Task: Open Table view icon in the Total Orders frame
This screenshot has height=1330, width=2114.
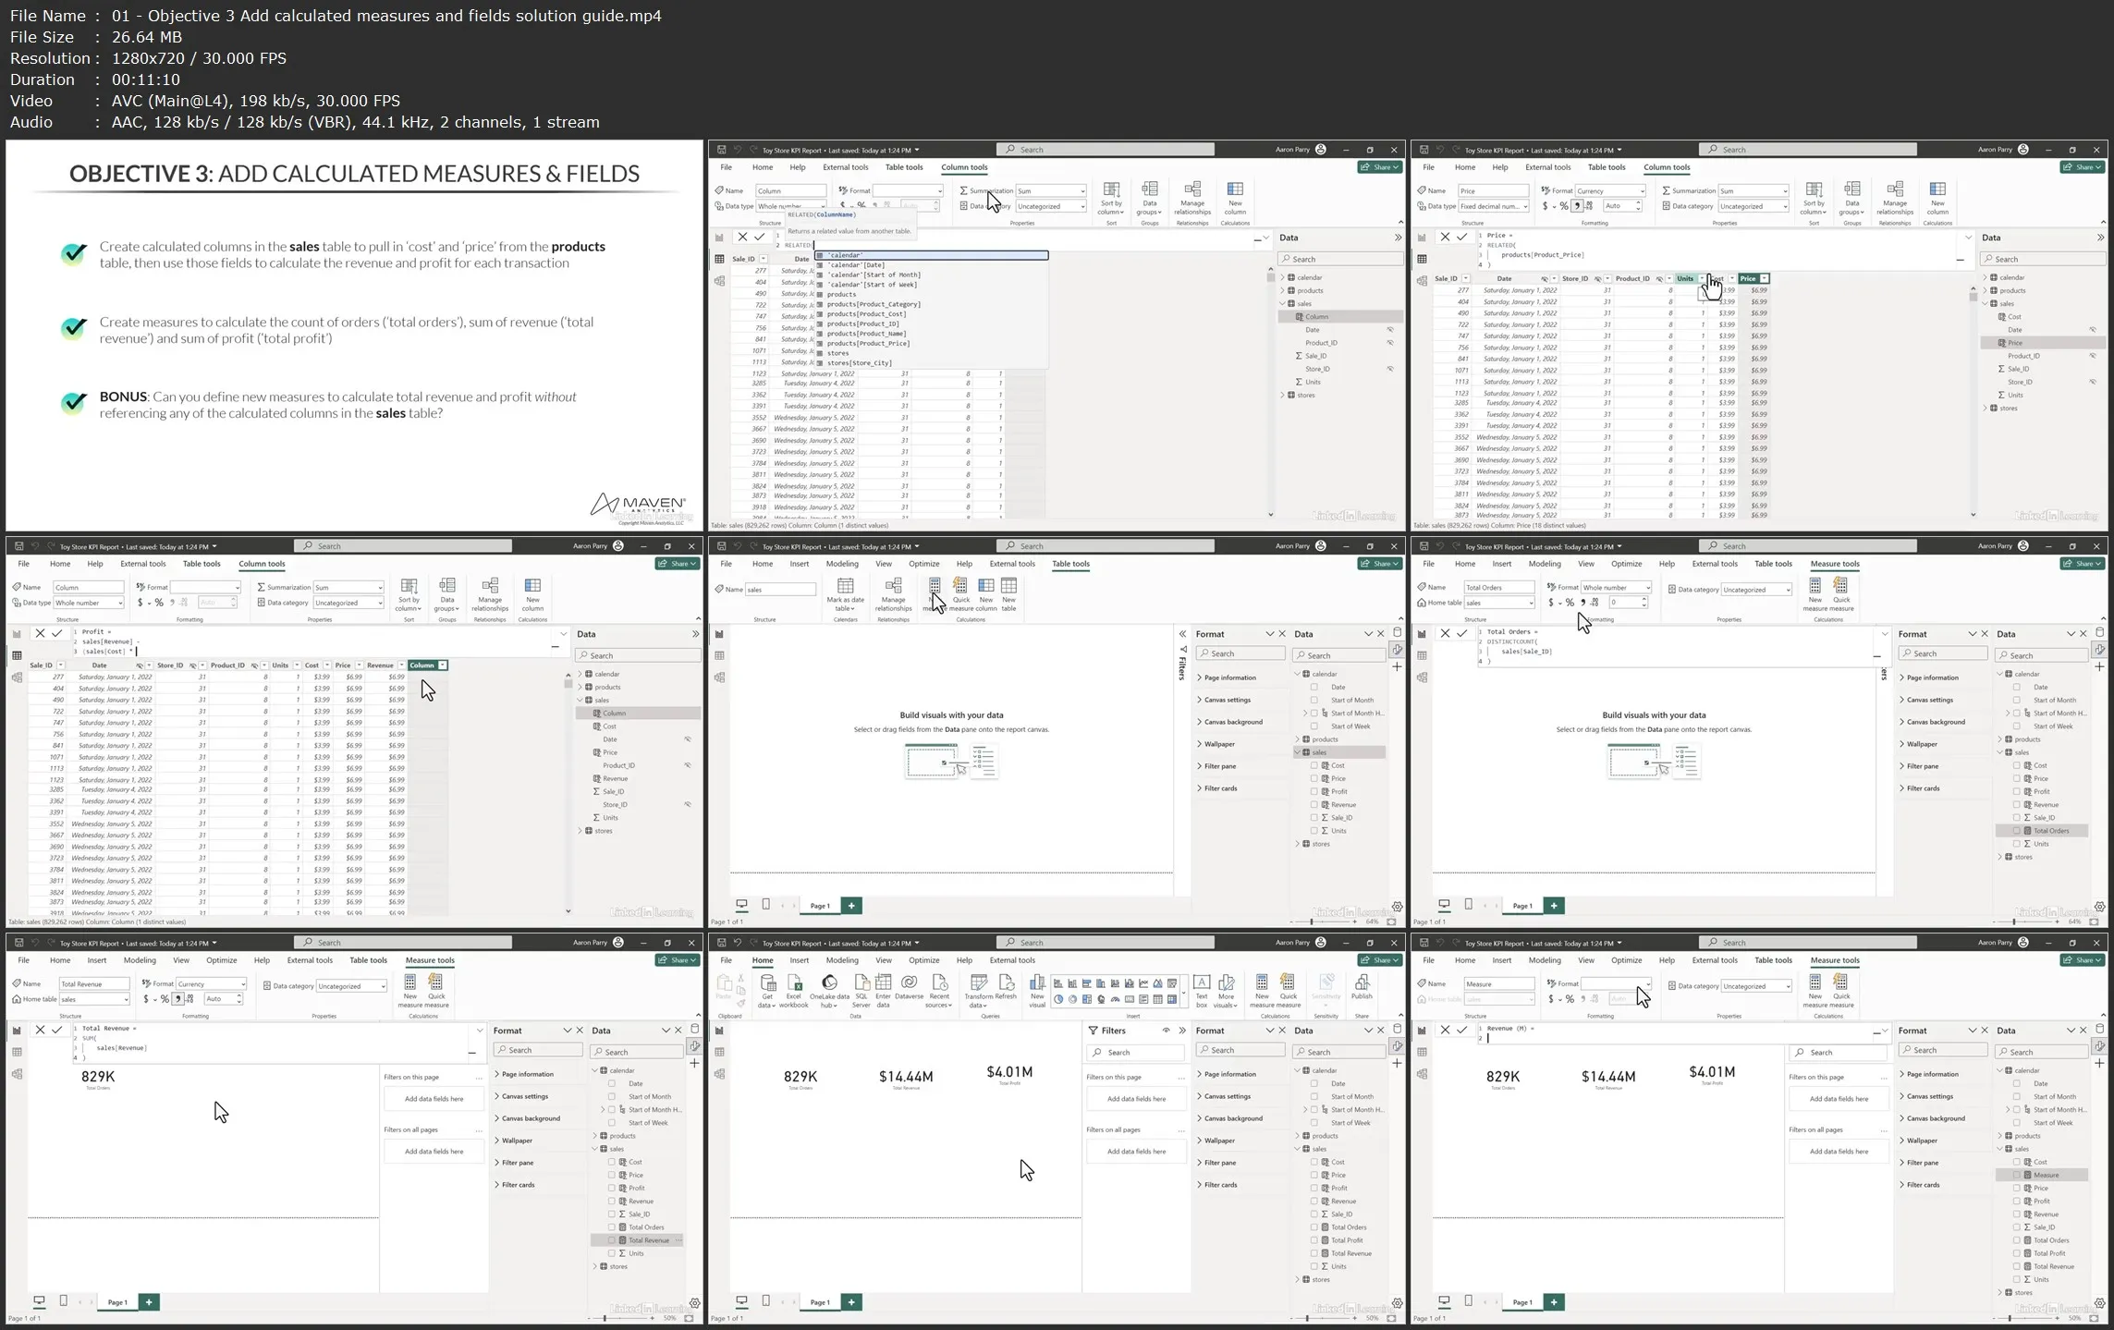Action: point(1422,655)
